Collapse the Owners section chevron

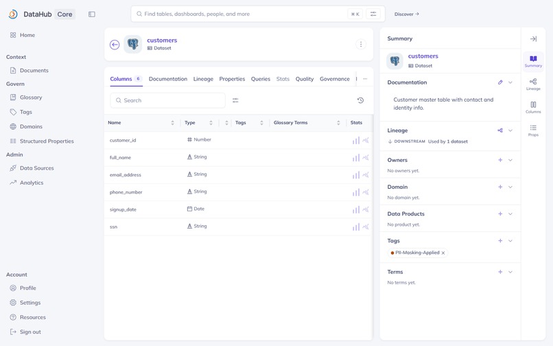point(510,160)
